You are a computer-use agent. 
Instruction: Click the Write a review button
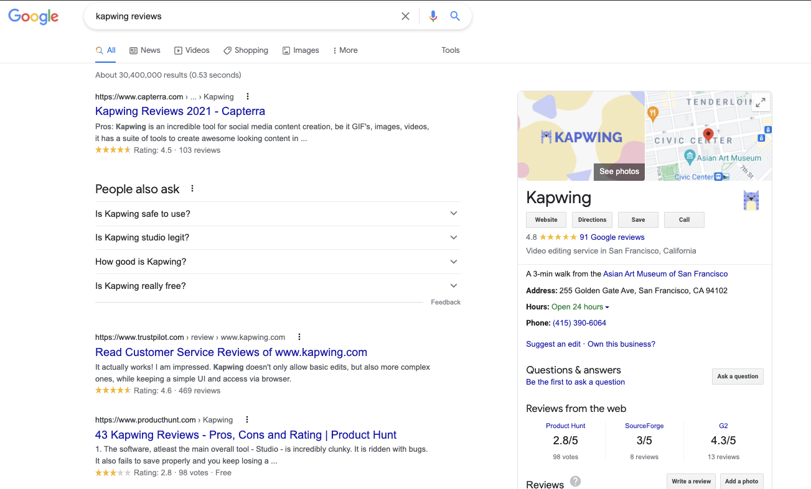(x=691, y=482)
